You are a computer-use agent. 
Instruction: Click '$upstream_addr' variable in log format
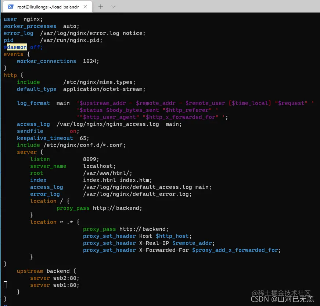tap(103, 103)
